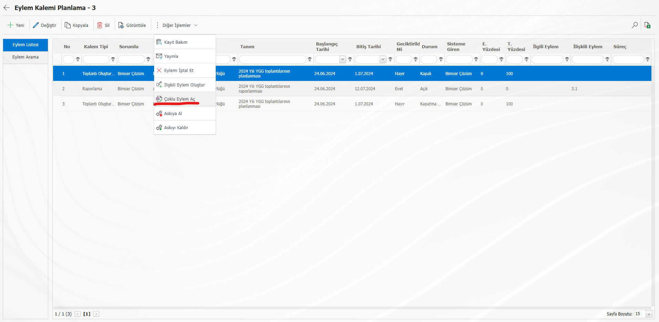Choose Eylemi İptal Et from the menu

tap(185, 70)
